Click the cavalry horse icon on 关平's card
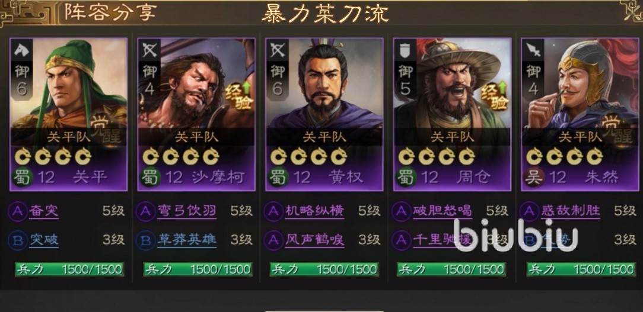 point(21,50)
